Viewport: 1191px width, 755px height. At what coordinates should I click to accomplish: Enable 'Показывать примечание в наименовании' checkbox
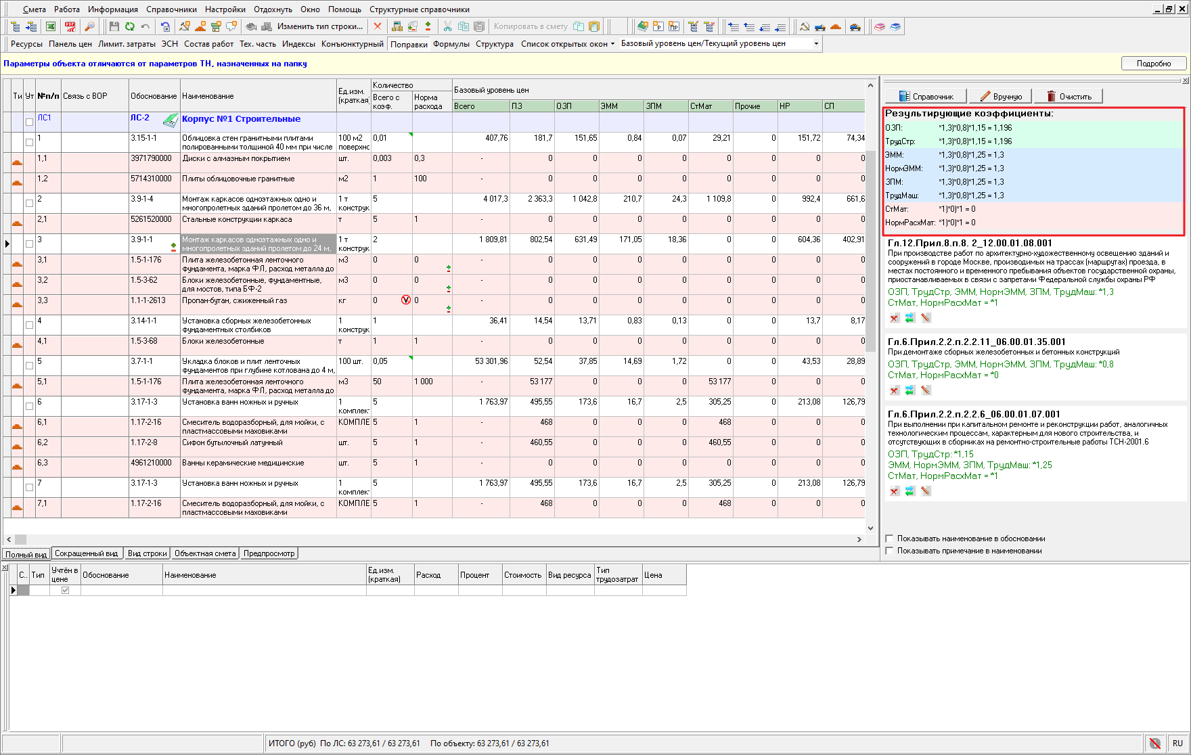(890, 551)
